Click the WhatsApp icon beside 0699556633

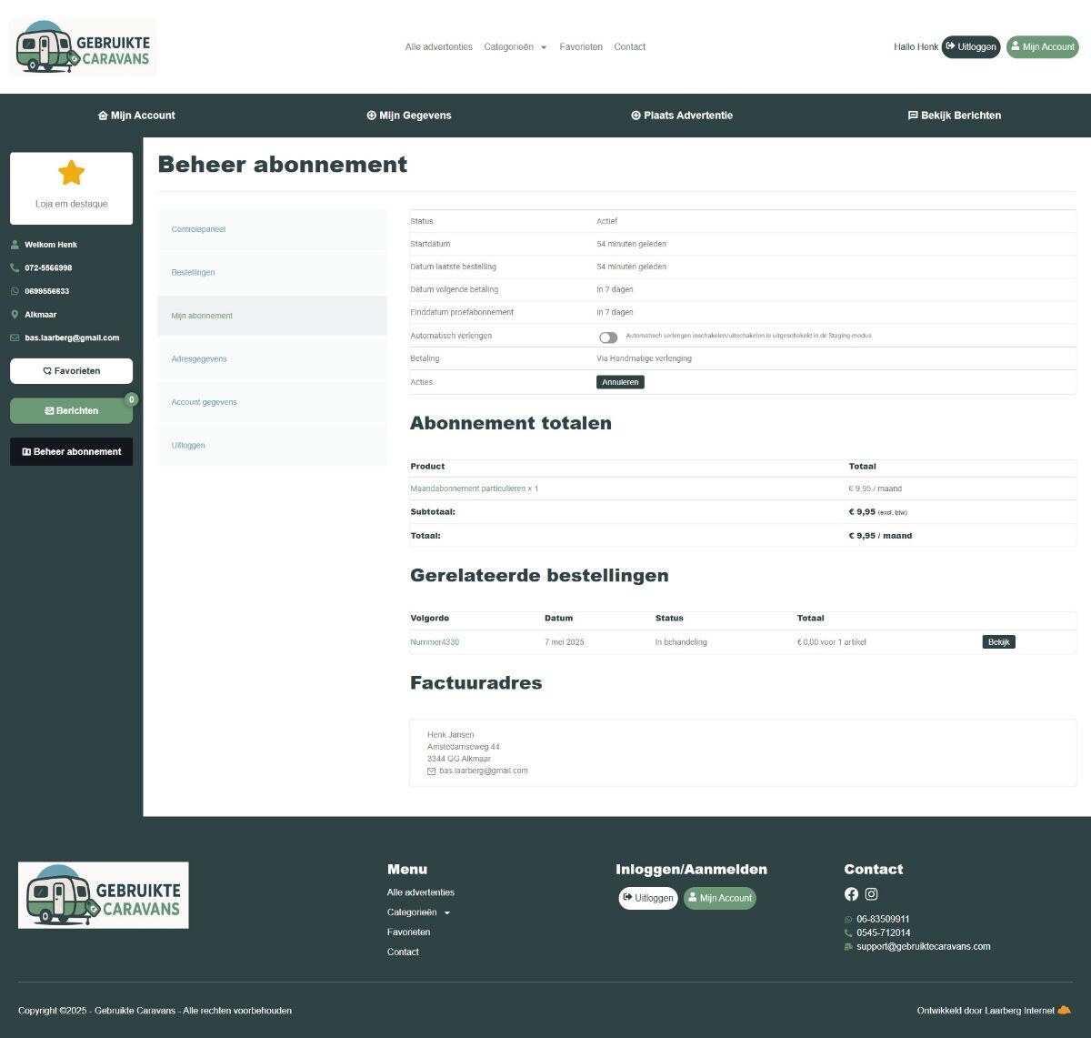tap(15, 291)
